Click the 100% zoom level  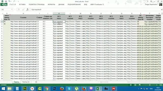tap(161, 85)
